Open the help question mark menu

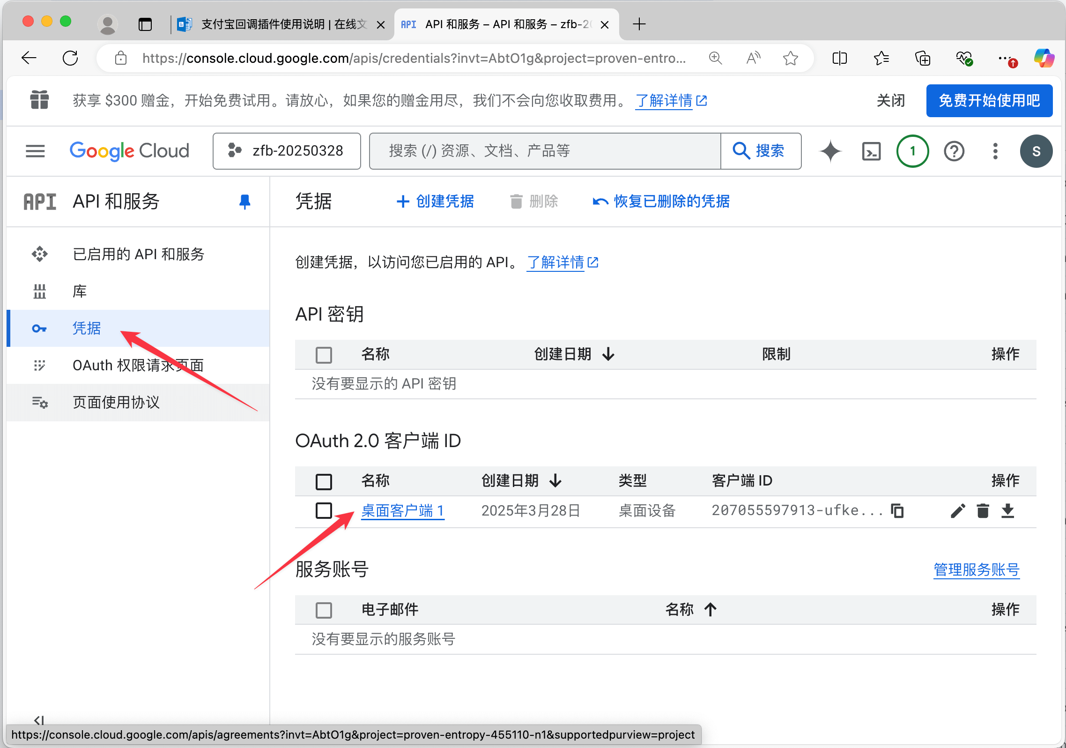(954, 151)
